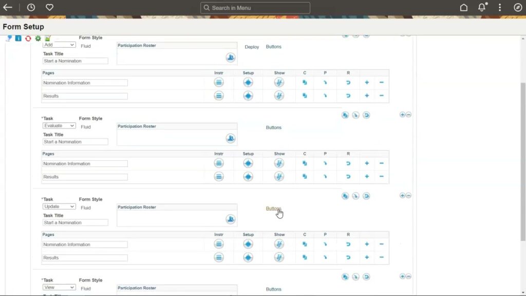Open the Task dropdown showing View
Image resolution: width=526 pixels, height=296 pixels.
pyautogui.click(x=59, y=287)
